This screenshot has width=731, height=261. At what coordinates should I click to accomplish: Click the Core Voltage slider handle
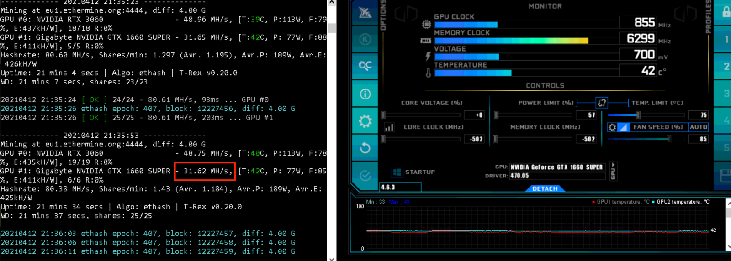pyautogui.click(x=383, y=115)
